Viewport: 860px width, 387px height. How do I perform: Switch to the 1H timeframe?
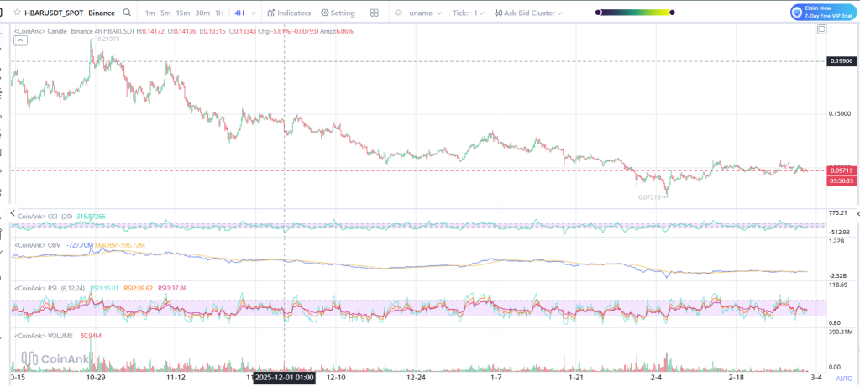219,13
